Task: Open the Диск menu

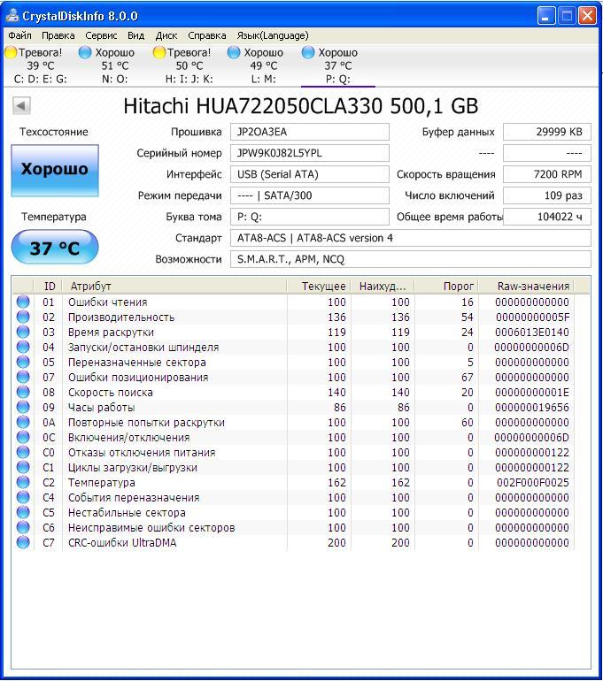Action: coord(166,35)
